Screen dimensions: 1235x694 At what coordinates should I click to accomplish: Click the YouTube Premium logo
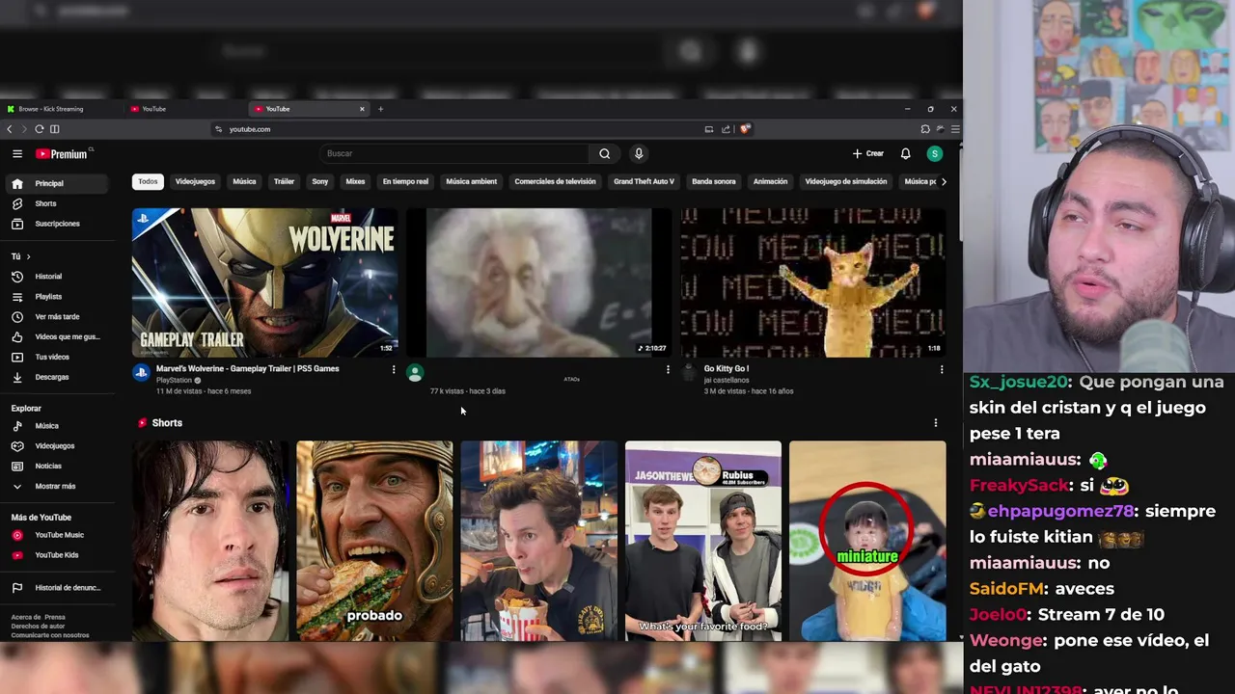coord(63,153)
